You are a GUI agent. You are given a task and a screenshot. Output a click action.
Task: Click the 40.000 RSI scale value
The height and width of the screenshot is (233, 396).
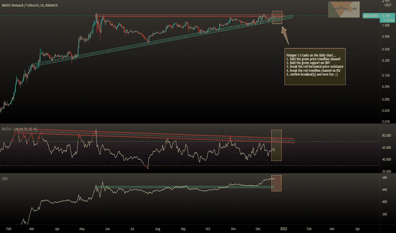click(387, 159)
